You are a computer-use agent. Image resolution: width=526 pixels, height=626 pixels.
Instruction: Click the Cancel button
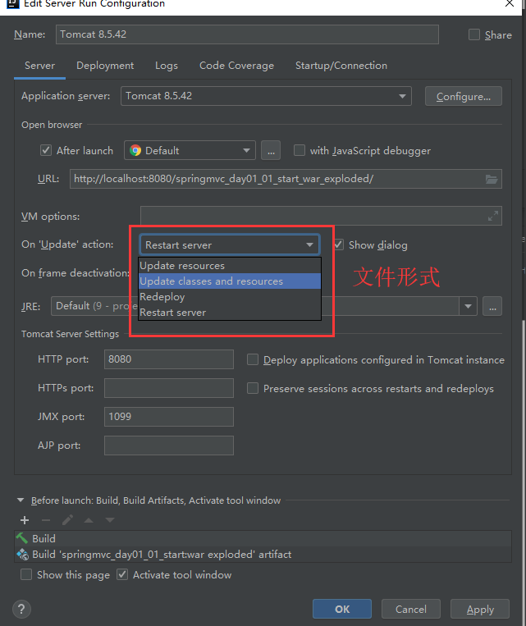411,610
